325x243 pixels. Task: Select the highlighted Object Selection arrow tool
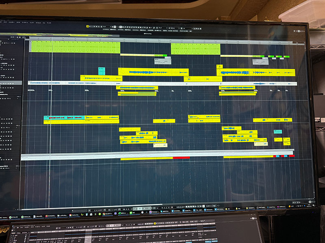(121, 27)
